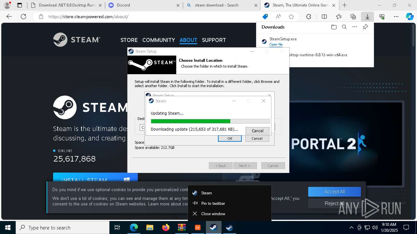Open SUPPORT in Steam site navigation
417x234 pixels.
click(214, 40)
